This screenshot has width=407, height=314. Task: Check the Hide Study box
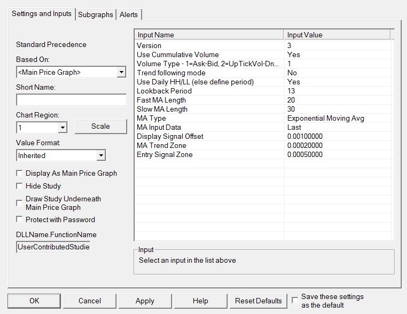click(20, 186)
